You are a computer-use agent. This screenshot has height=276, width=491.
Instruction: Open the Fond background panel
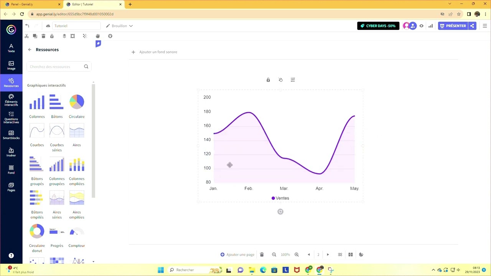11,170
